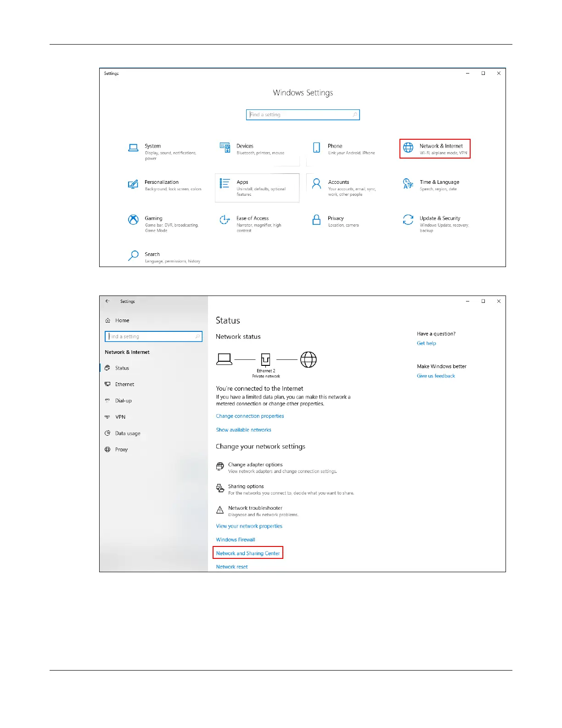Image resolution: width=562 pixels, height=728 pixels.
Task: Click the Change adapter options icon
Action: 220,466
